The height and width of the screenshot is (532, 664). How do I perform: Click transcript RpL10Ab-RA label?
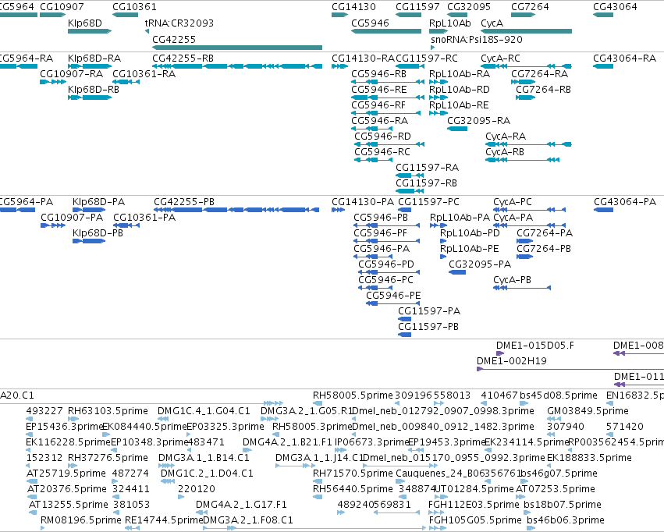pyautogui.click(x=460, y=73)
